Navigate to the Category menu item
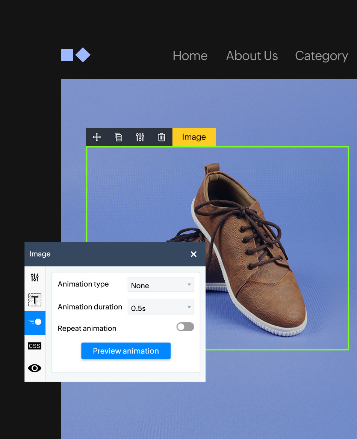Viewport: 357px width, 439px height. coord(321,56)
